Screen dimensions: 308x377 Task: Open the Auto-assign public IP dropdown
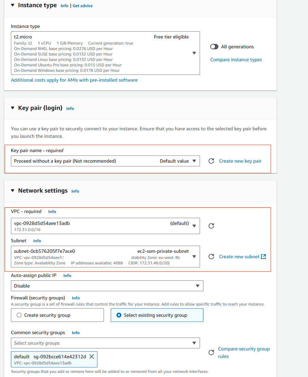198,286
